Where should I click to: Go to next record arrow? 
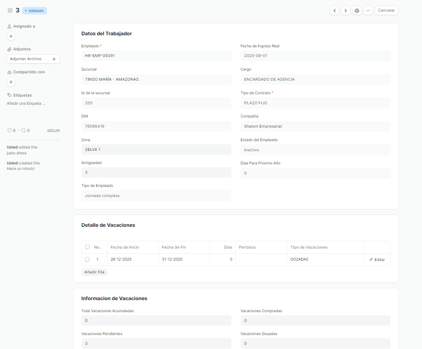point(346,10)
